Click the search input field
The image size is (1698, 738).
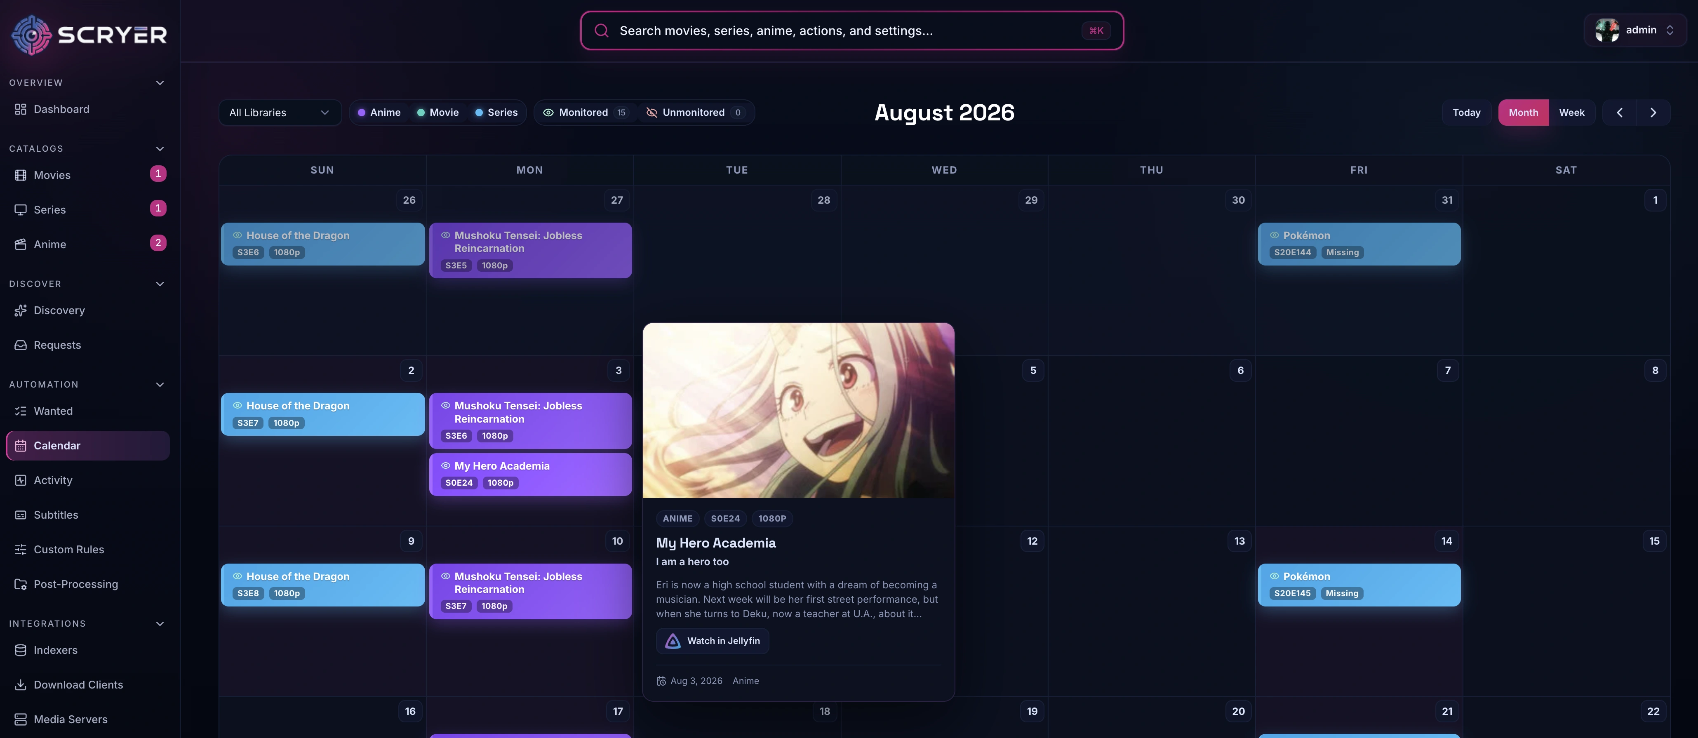point(851,31)
